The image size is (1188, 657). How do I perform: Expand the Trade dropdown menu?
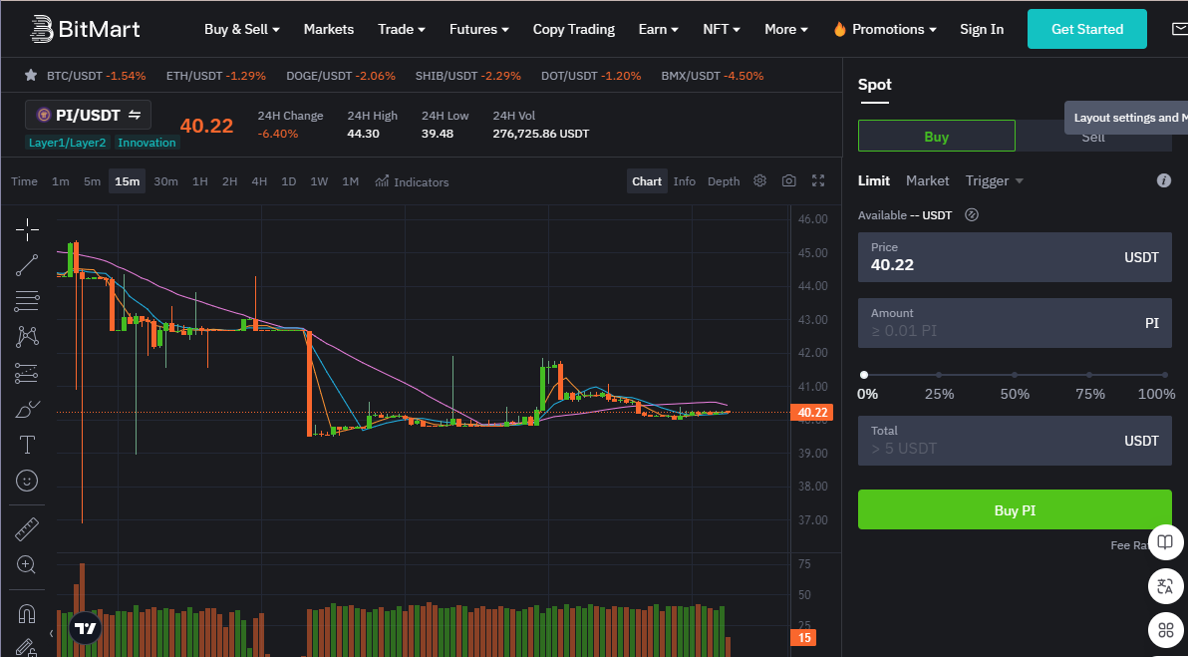click(402, 29)
